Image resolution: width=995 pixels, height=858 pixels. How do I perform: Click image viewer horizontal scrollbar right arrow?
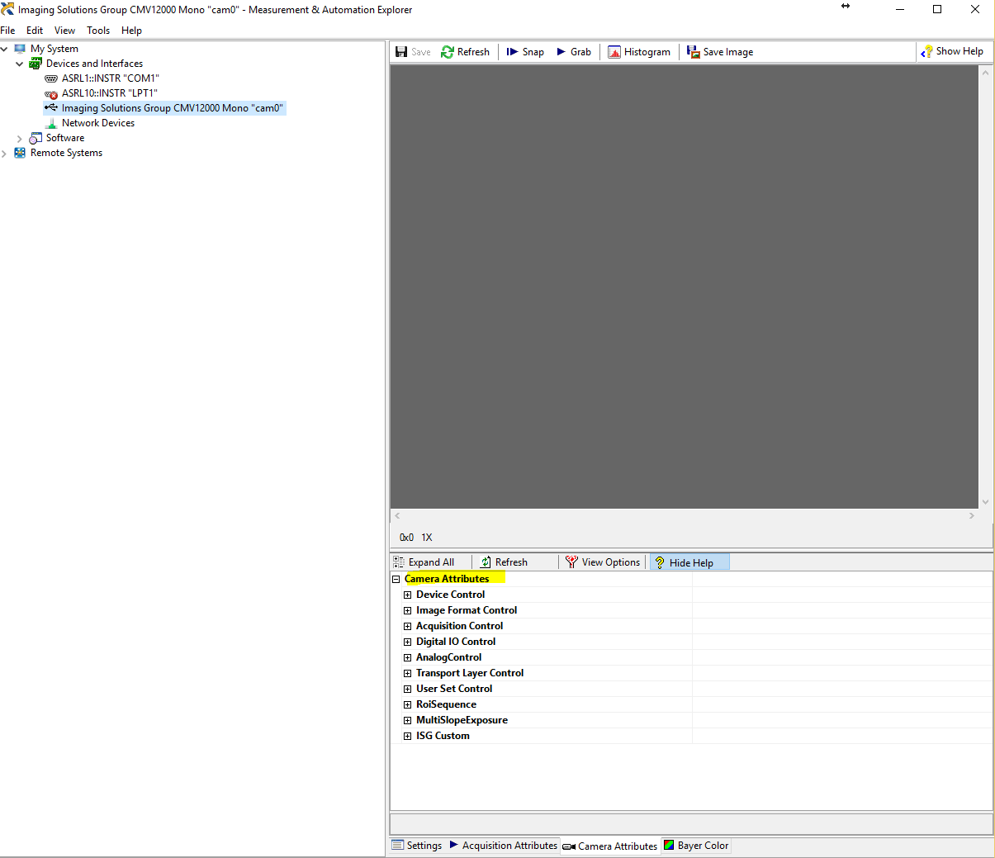pyautogui.click(x=972, y=515)
